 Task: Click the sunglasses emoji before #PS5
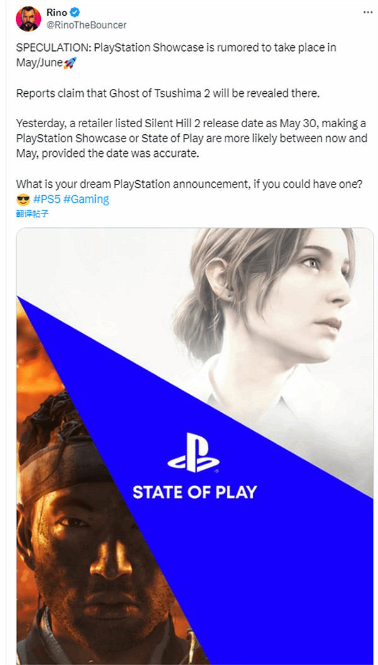tap(23, 200)
